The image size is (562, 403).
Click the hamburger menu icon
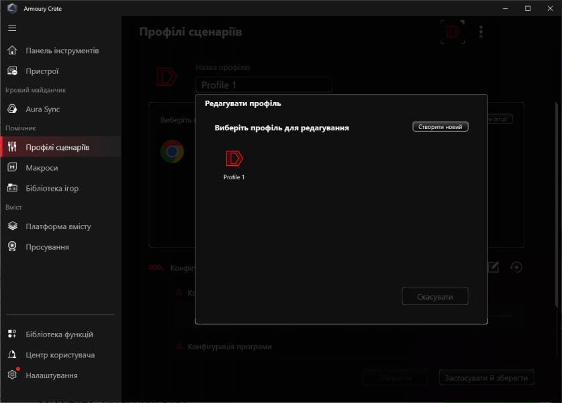[x=12, y=28]
